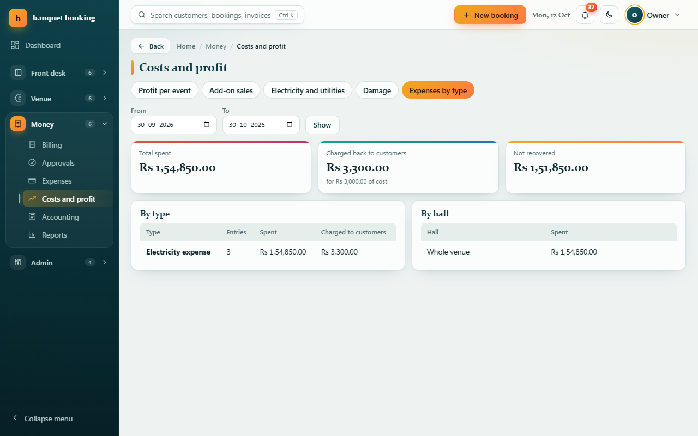This screenshot has height=436, width=698.
Task: Click the Billing receipt icon
Action: click(32, 145)
